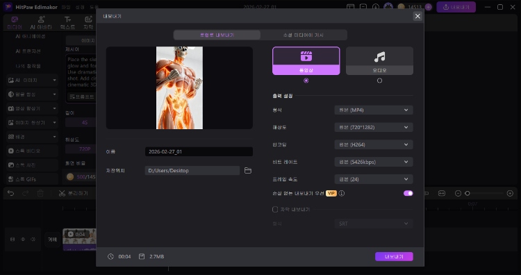The height and width of the screenshot is (275, 521).
Task: Click the file name field 2026-02-27_01
Action: [x=199, y=152]
